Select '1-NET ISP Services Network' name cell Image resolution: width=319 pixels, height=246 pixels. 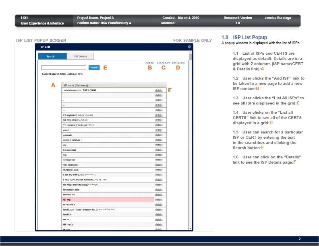pos(108,180)
